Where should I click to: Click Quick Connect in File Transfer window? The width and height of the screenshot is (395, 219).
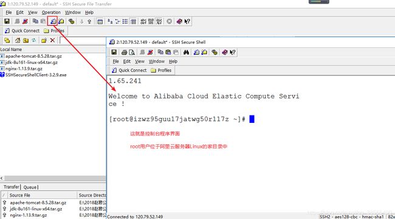coord(22,31)
